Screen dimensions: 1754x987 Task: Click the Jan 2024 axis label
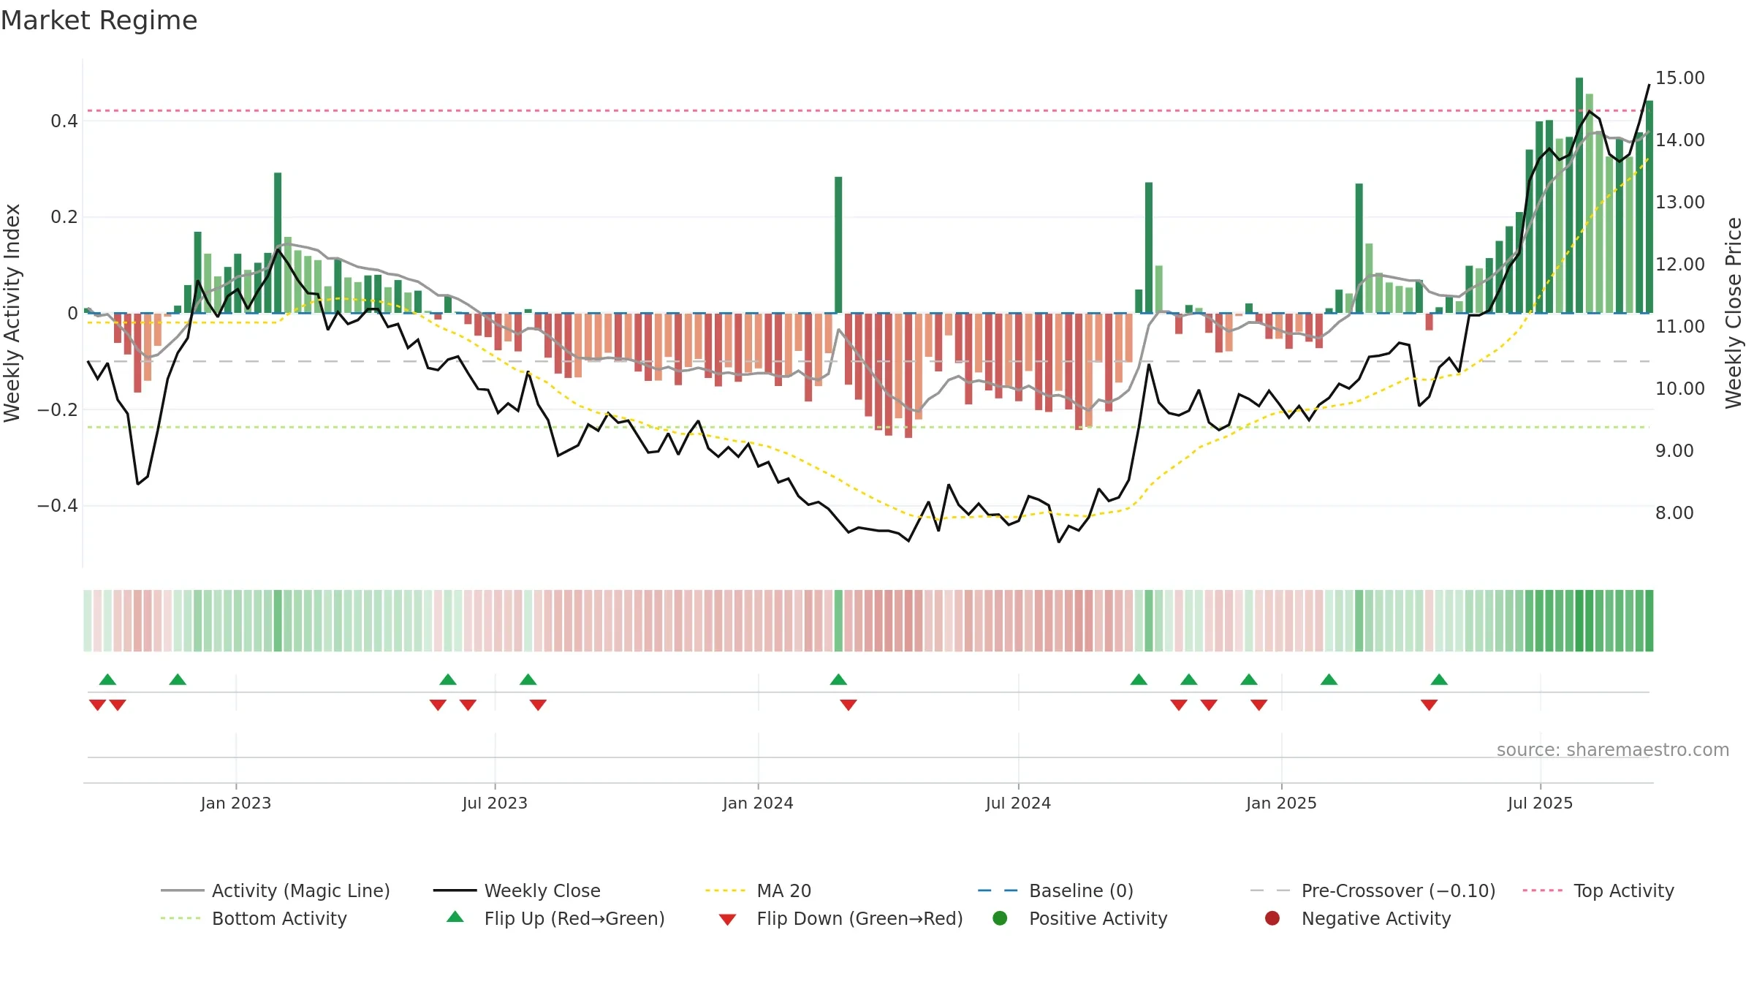[x=758, y=803]
